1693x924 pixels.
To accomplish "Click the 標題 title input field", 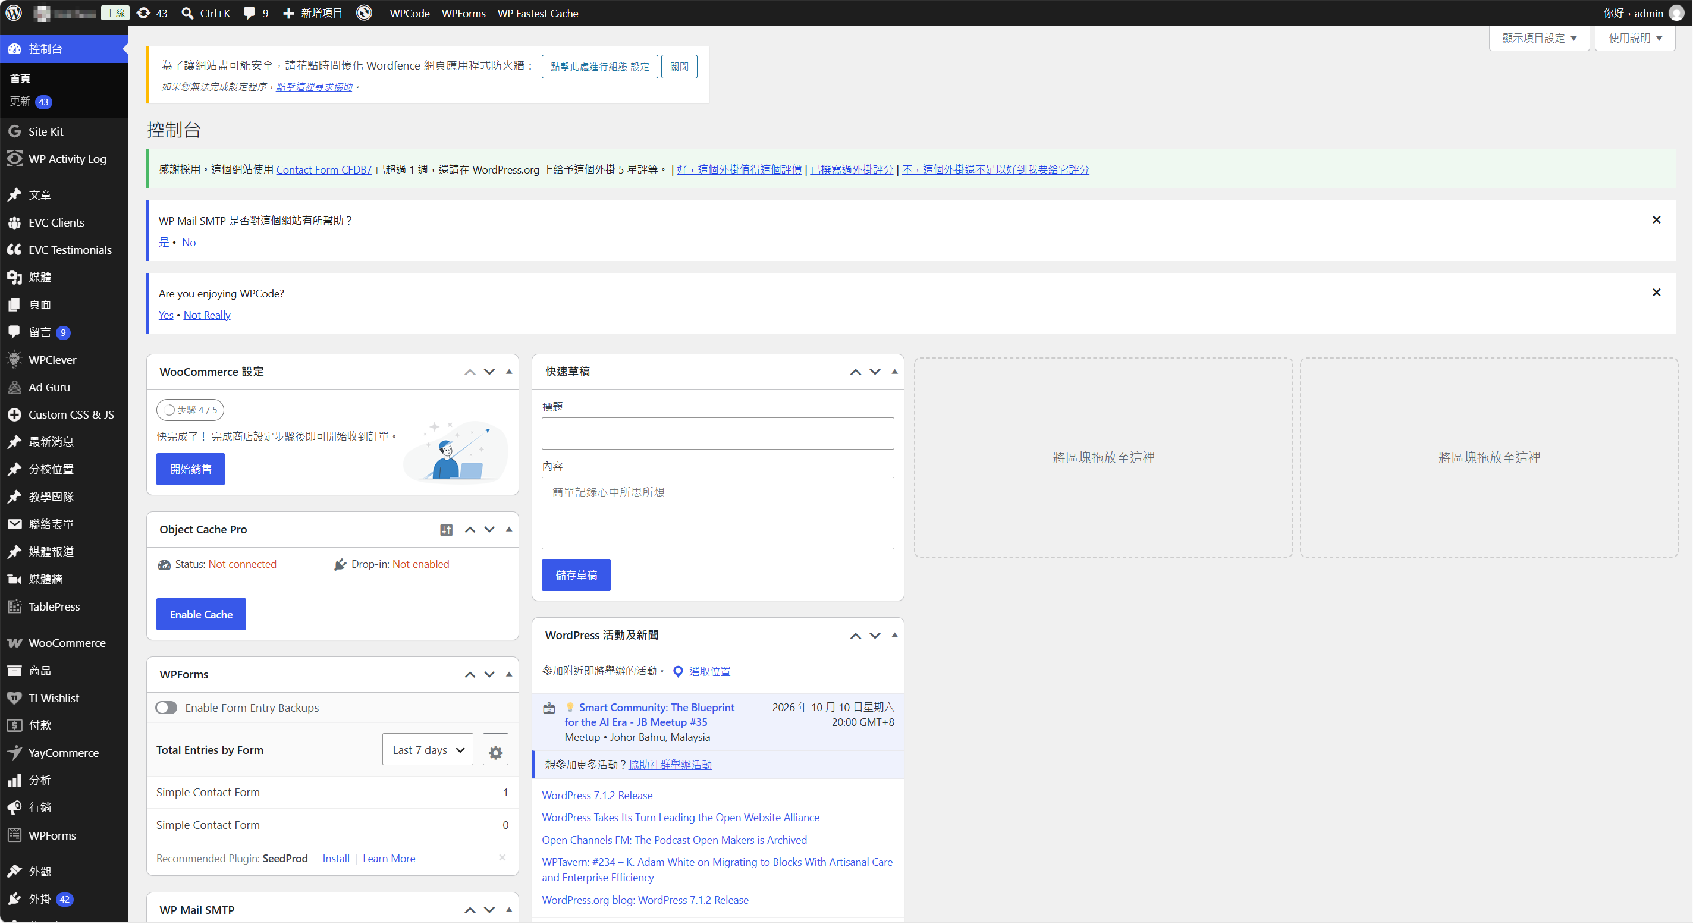I will coord(718,433).
